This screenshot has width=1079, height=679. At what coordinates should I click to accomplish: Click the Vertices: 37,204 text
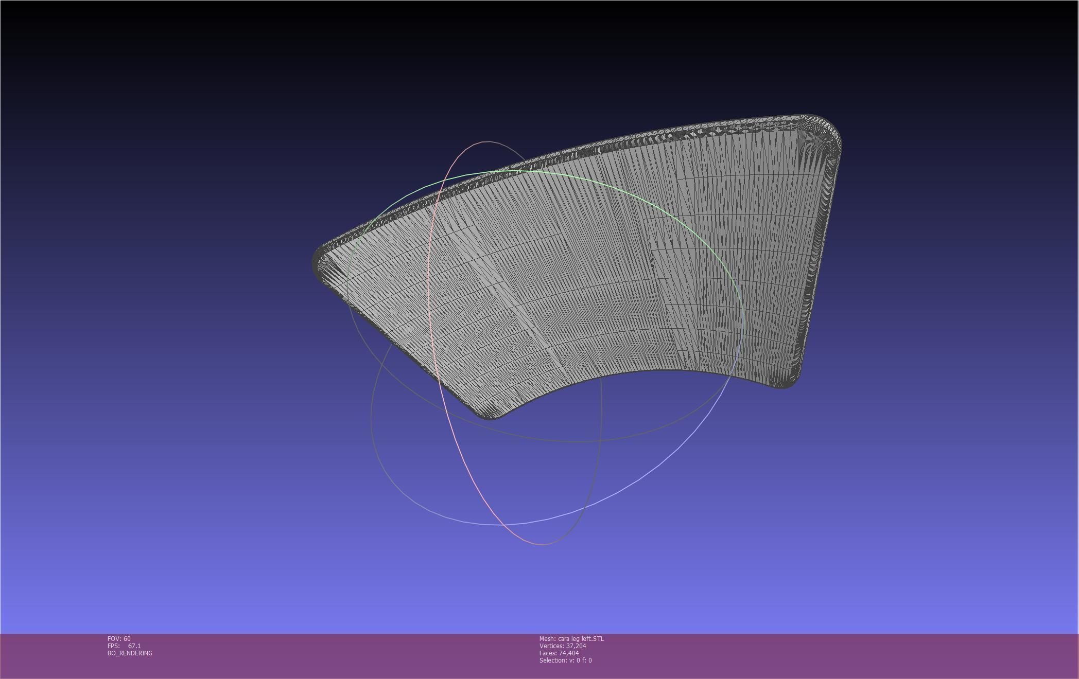(x=563, y=646)
